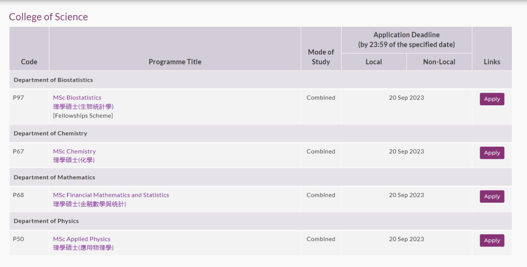527x267 pixels.
Task: Select the College of Science heading
Action: (x=48, y=17)
